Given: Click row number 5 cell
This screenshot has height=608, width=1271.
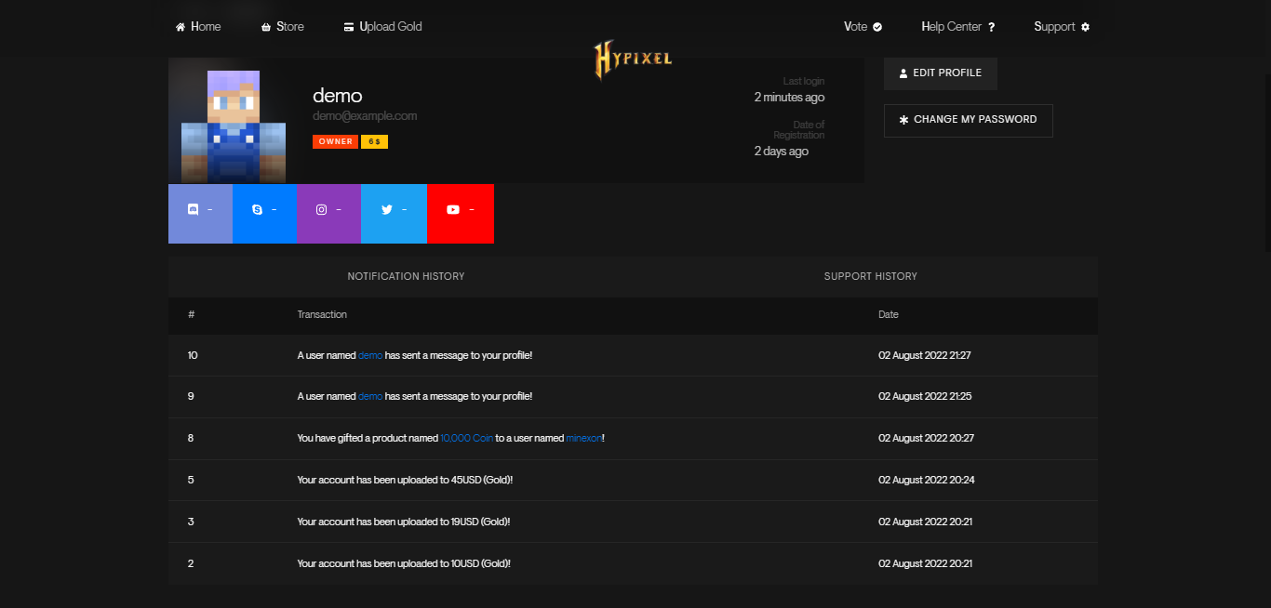Looking at the screenshot, I should [191, 481].
